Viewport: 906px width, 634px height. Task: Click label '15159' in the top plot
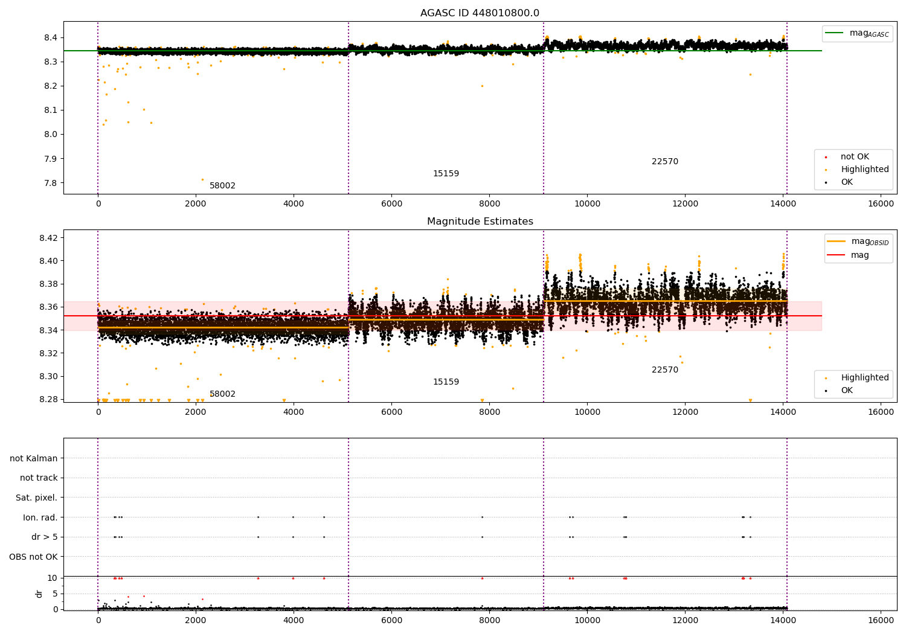pos(446,174)
